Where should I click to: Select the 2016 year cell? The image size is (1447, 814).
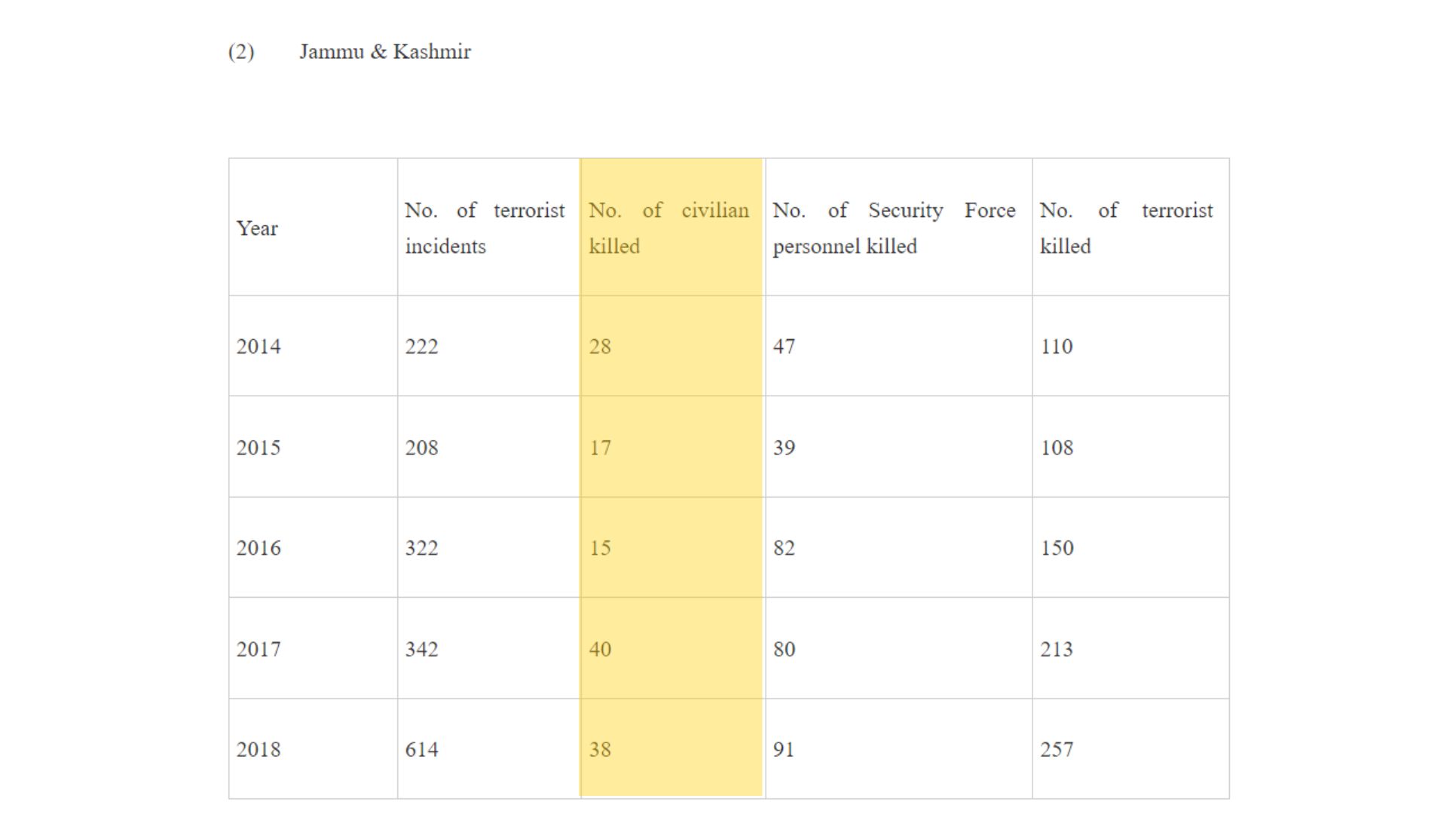259,548
